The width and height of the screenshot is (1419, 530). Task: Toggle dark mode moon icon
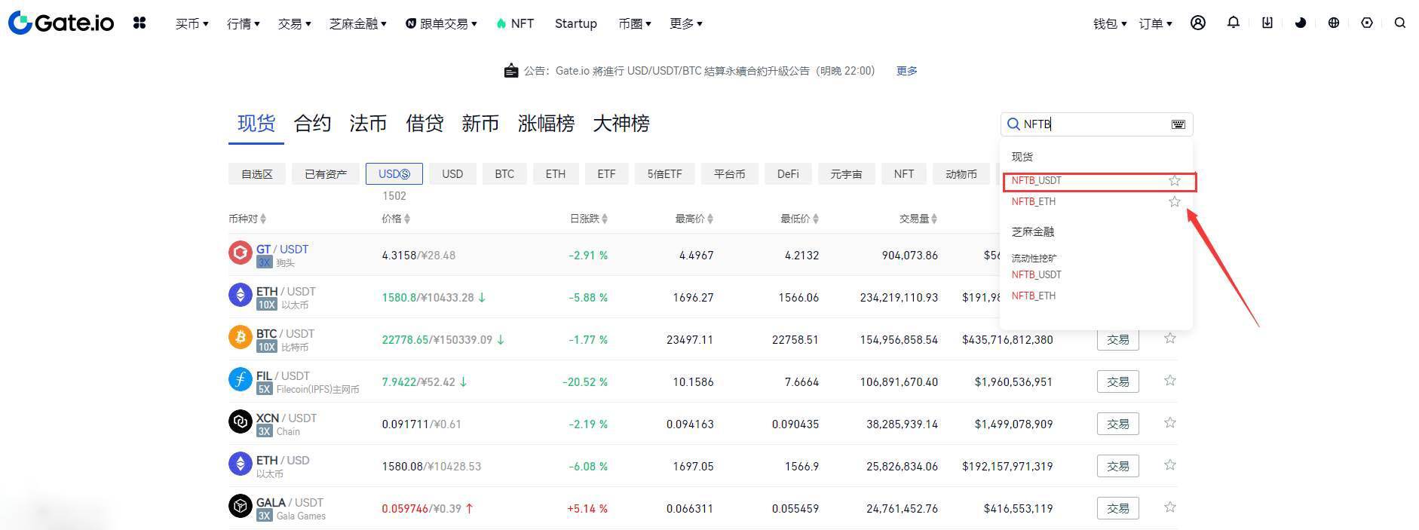tap(1301, 23)
